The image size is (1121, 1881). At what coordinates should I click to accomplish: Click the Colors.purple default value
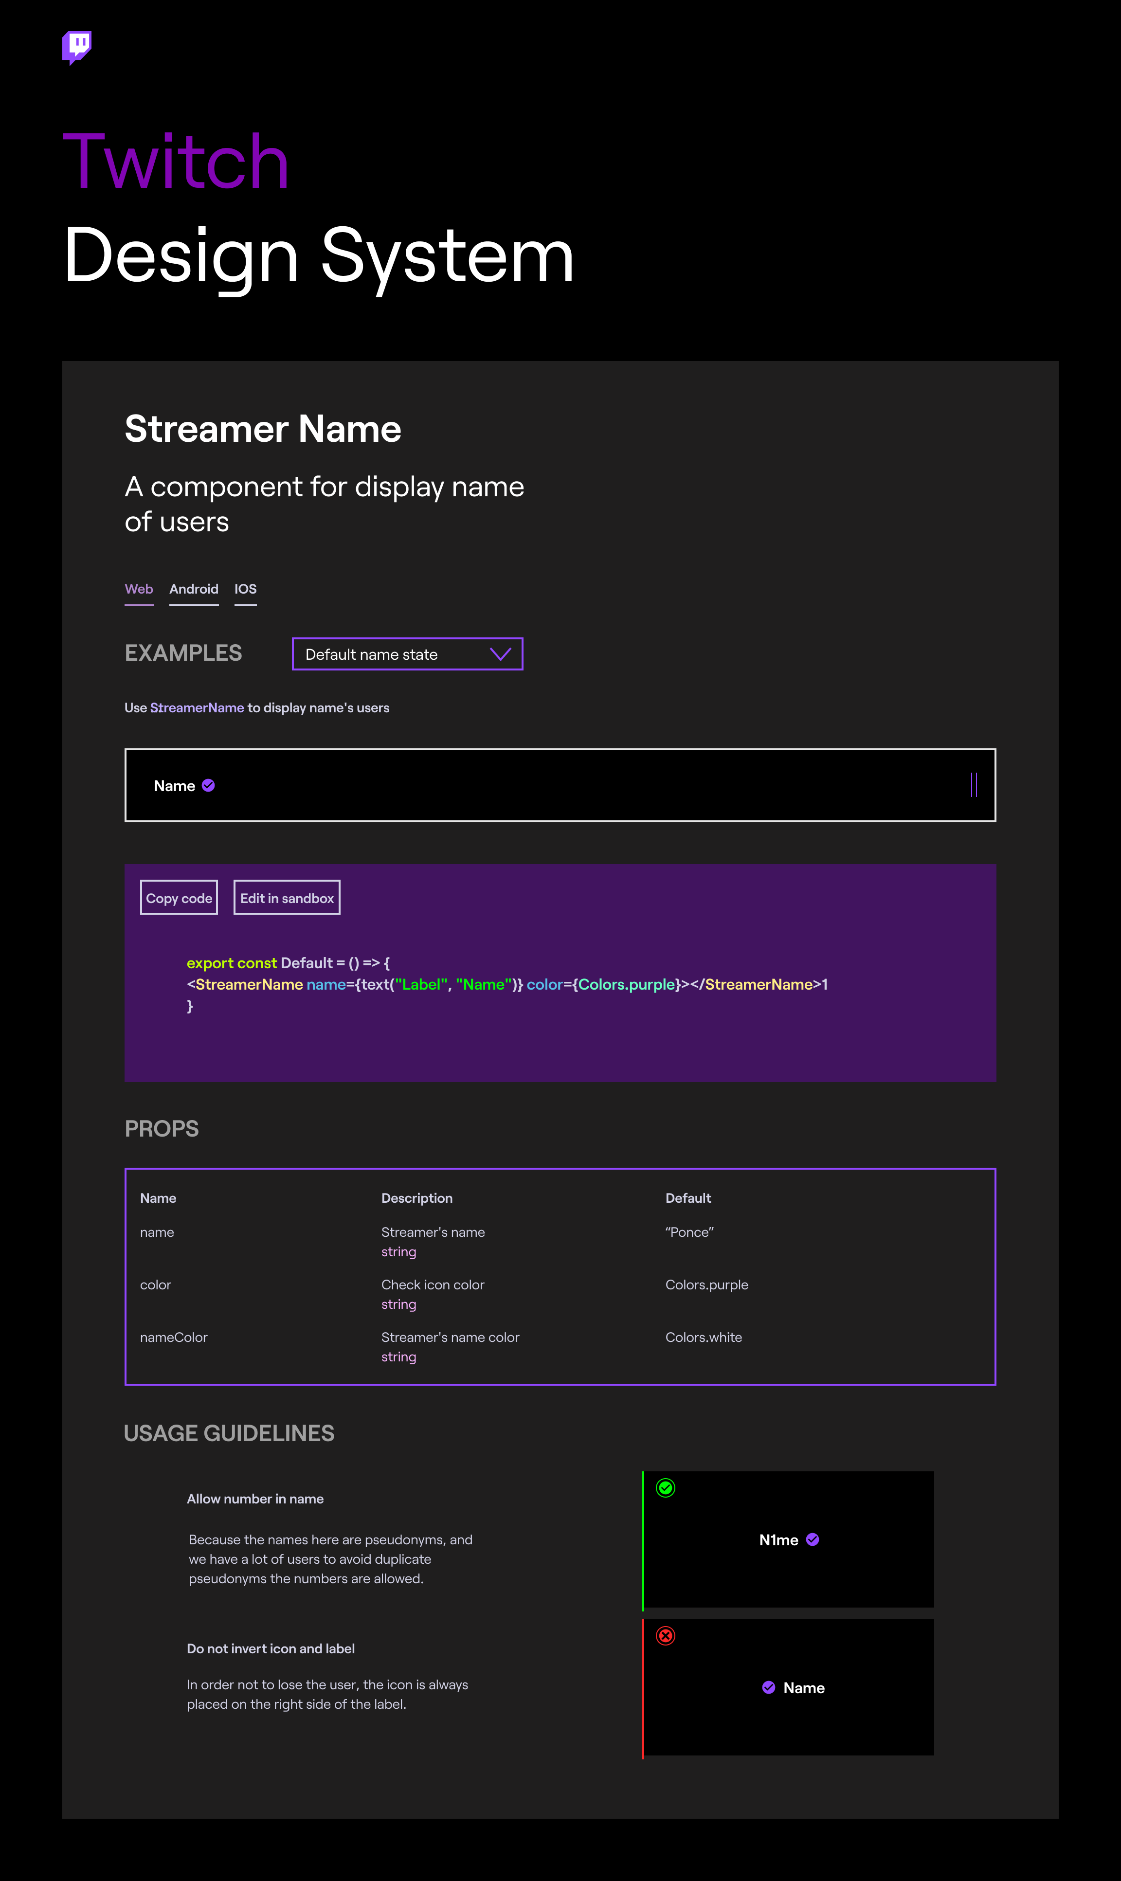point(707,1285)
